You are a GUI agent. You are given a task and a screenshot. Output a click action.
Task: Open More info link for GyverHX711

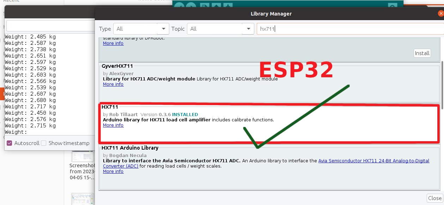113,84
